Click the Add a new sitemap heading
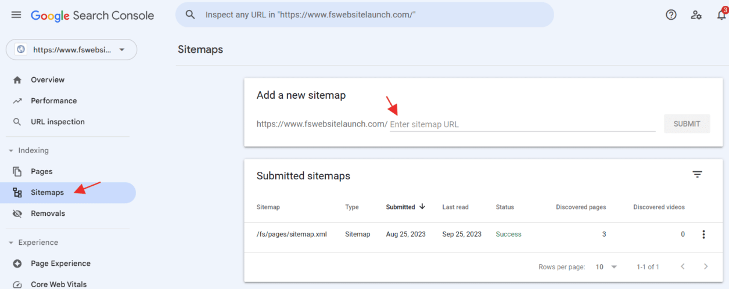The image size is (729, 289). 301,95
